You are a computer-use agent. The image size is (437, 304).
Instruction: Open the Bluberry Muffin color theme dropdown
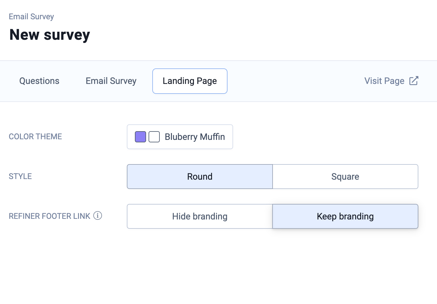point(180,137)
